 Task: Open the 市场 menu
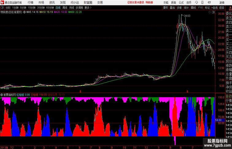pyautogui.click(x=41, y=2)
